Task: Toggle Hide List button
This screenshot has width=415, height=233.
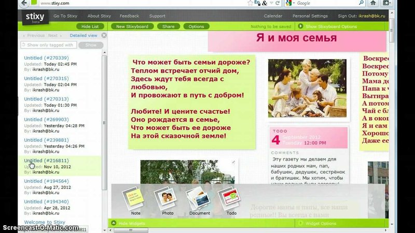Action: click(x=91, y=26)
